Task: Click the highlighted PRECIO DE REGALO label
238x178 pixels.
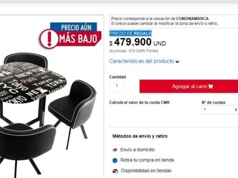Action: pyautogui.click(x=130, y=33)
